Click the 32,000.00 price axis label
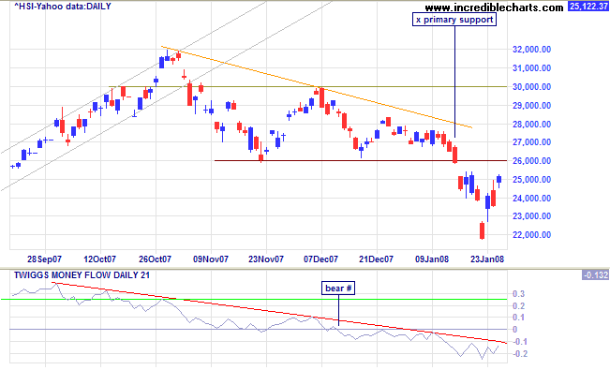Screen dimensions: 610x370 point(531,50)
